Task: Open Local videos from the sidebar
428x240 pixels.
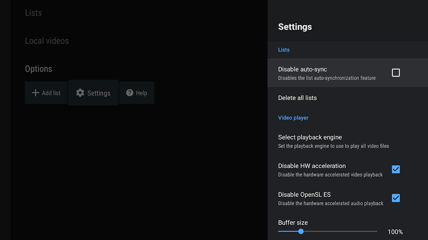Action: [x=47, y=41]
